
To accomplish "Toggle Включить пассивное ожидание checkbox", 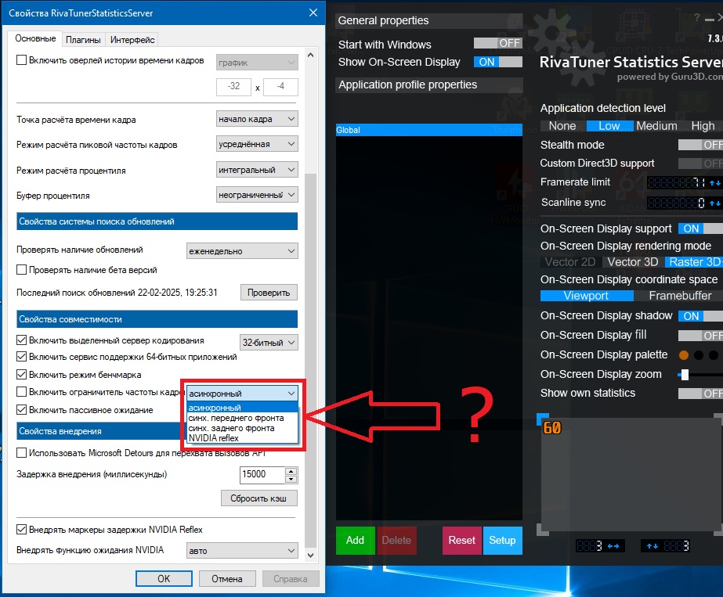I will point(21,409).
